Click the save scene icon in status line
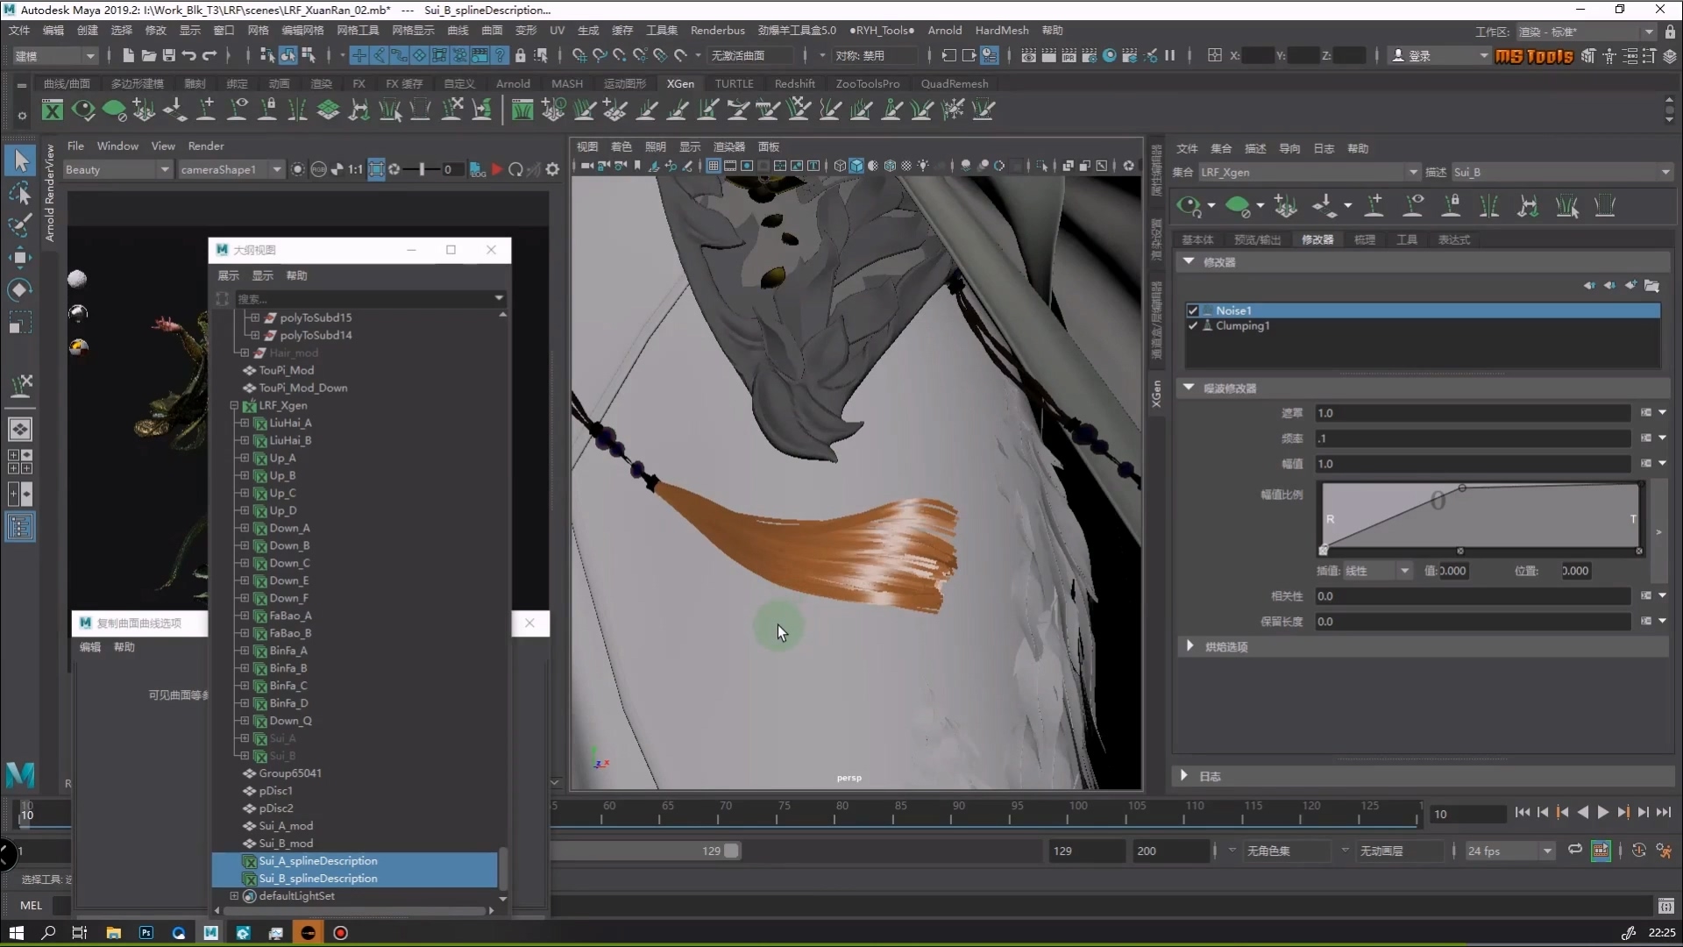 coord(168,55)
